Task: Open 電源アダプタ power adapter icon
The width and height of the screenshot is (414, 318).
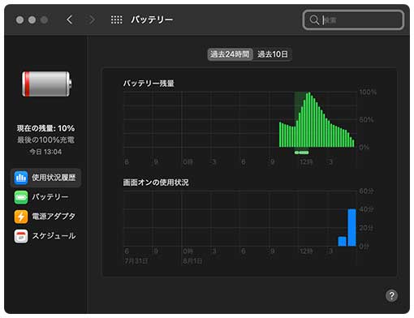Action: click(21, 217)
